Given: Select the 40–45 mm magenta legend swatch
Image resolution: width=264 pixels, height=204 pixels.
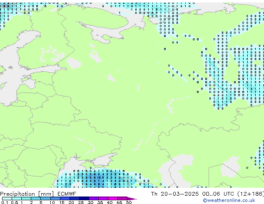Looking at the screenshot, I should pyautogui.click(x=113, y=199).
